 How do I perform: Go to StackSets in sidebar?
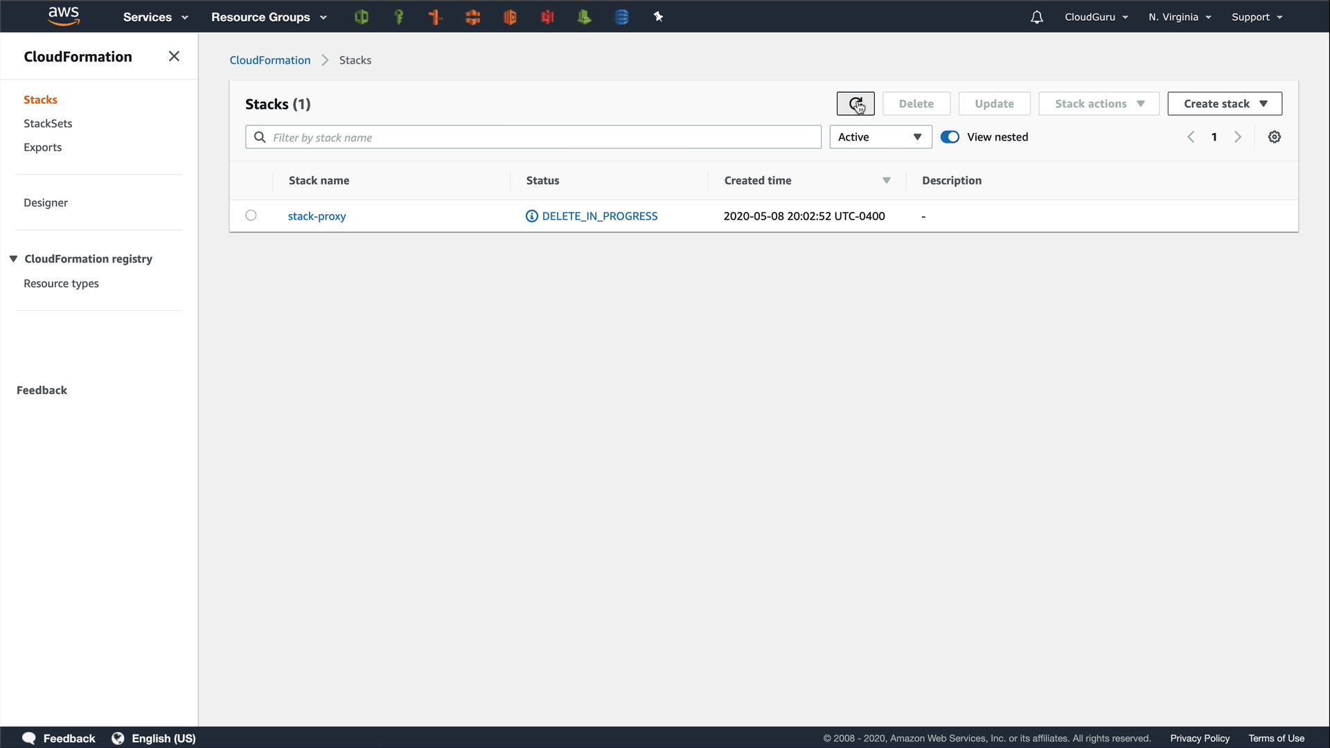tap(48, 123)
